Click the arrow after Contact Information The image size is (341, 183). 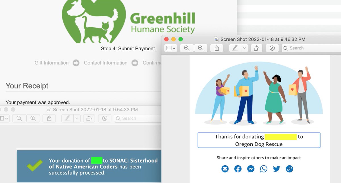(x=135, y=63)
